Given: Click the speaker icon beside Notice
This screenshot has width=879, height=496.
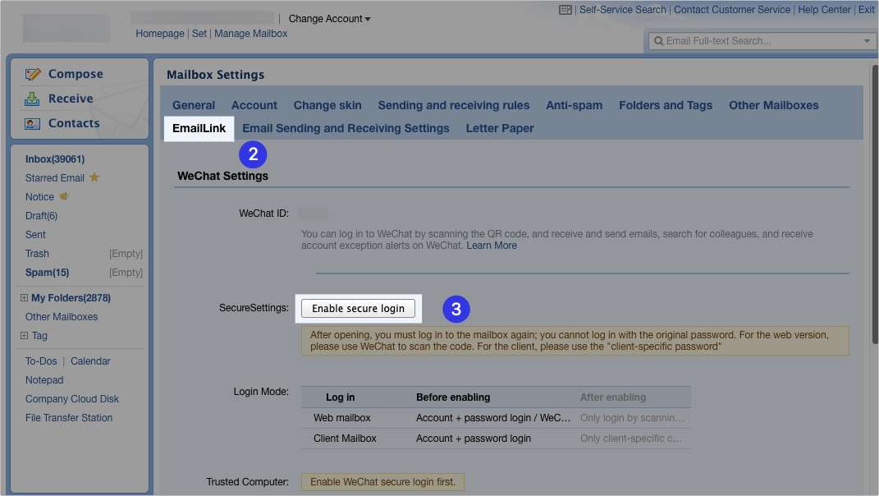Looking at the screenshot, I should tap(65, 196).
